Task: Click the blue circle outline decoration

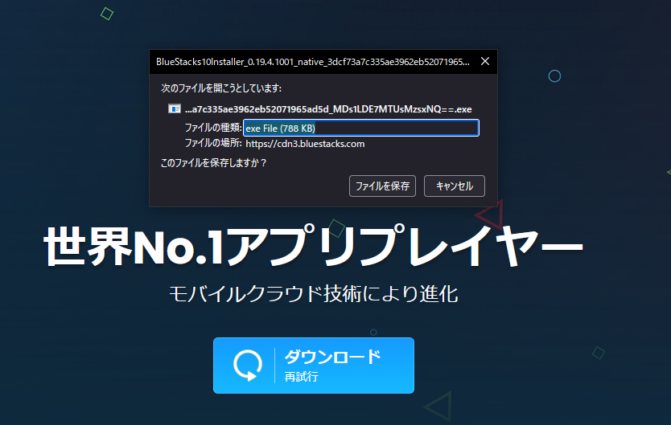Action: 554,76
